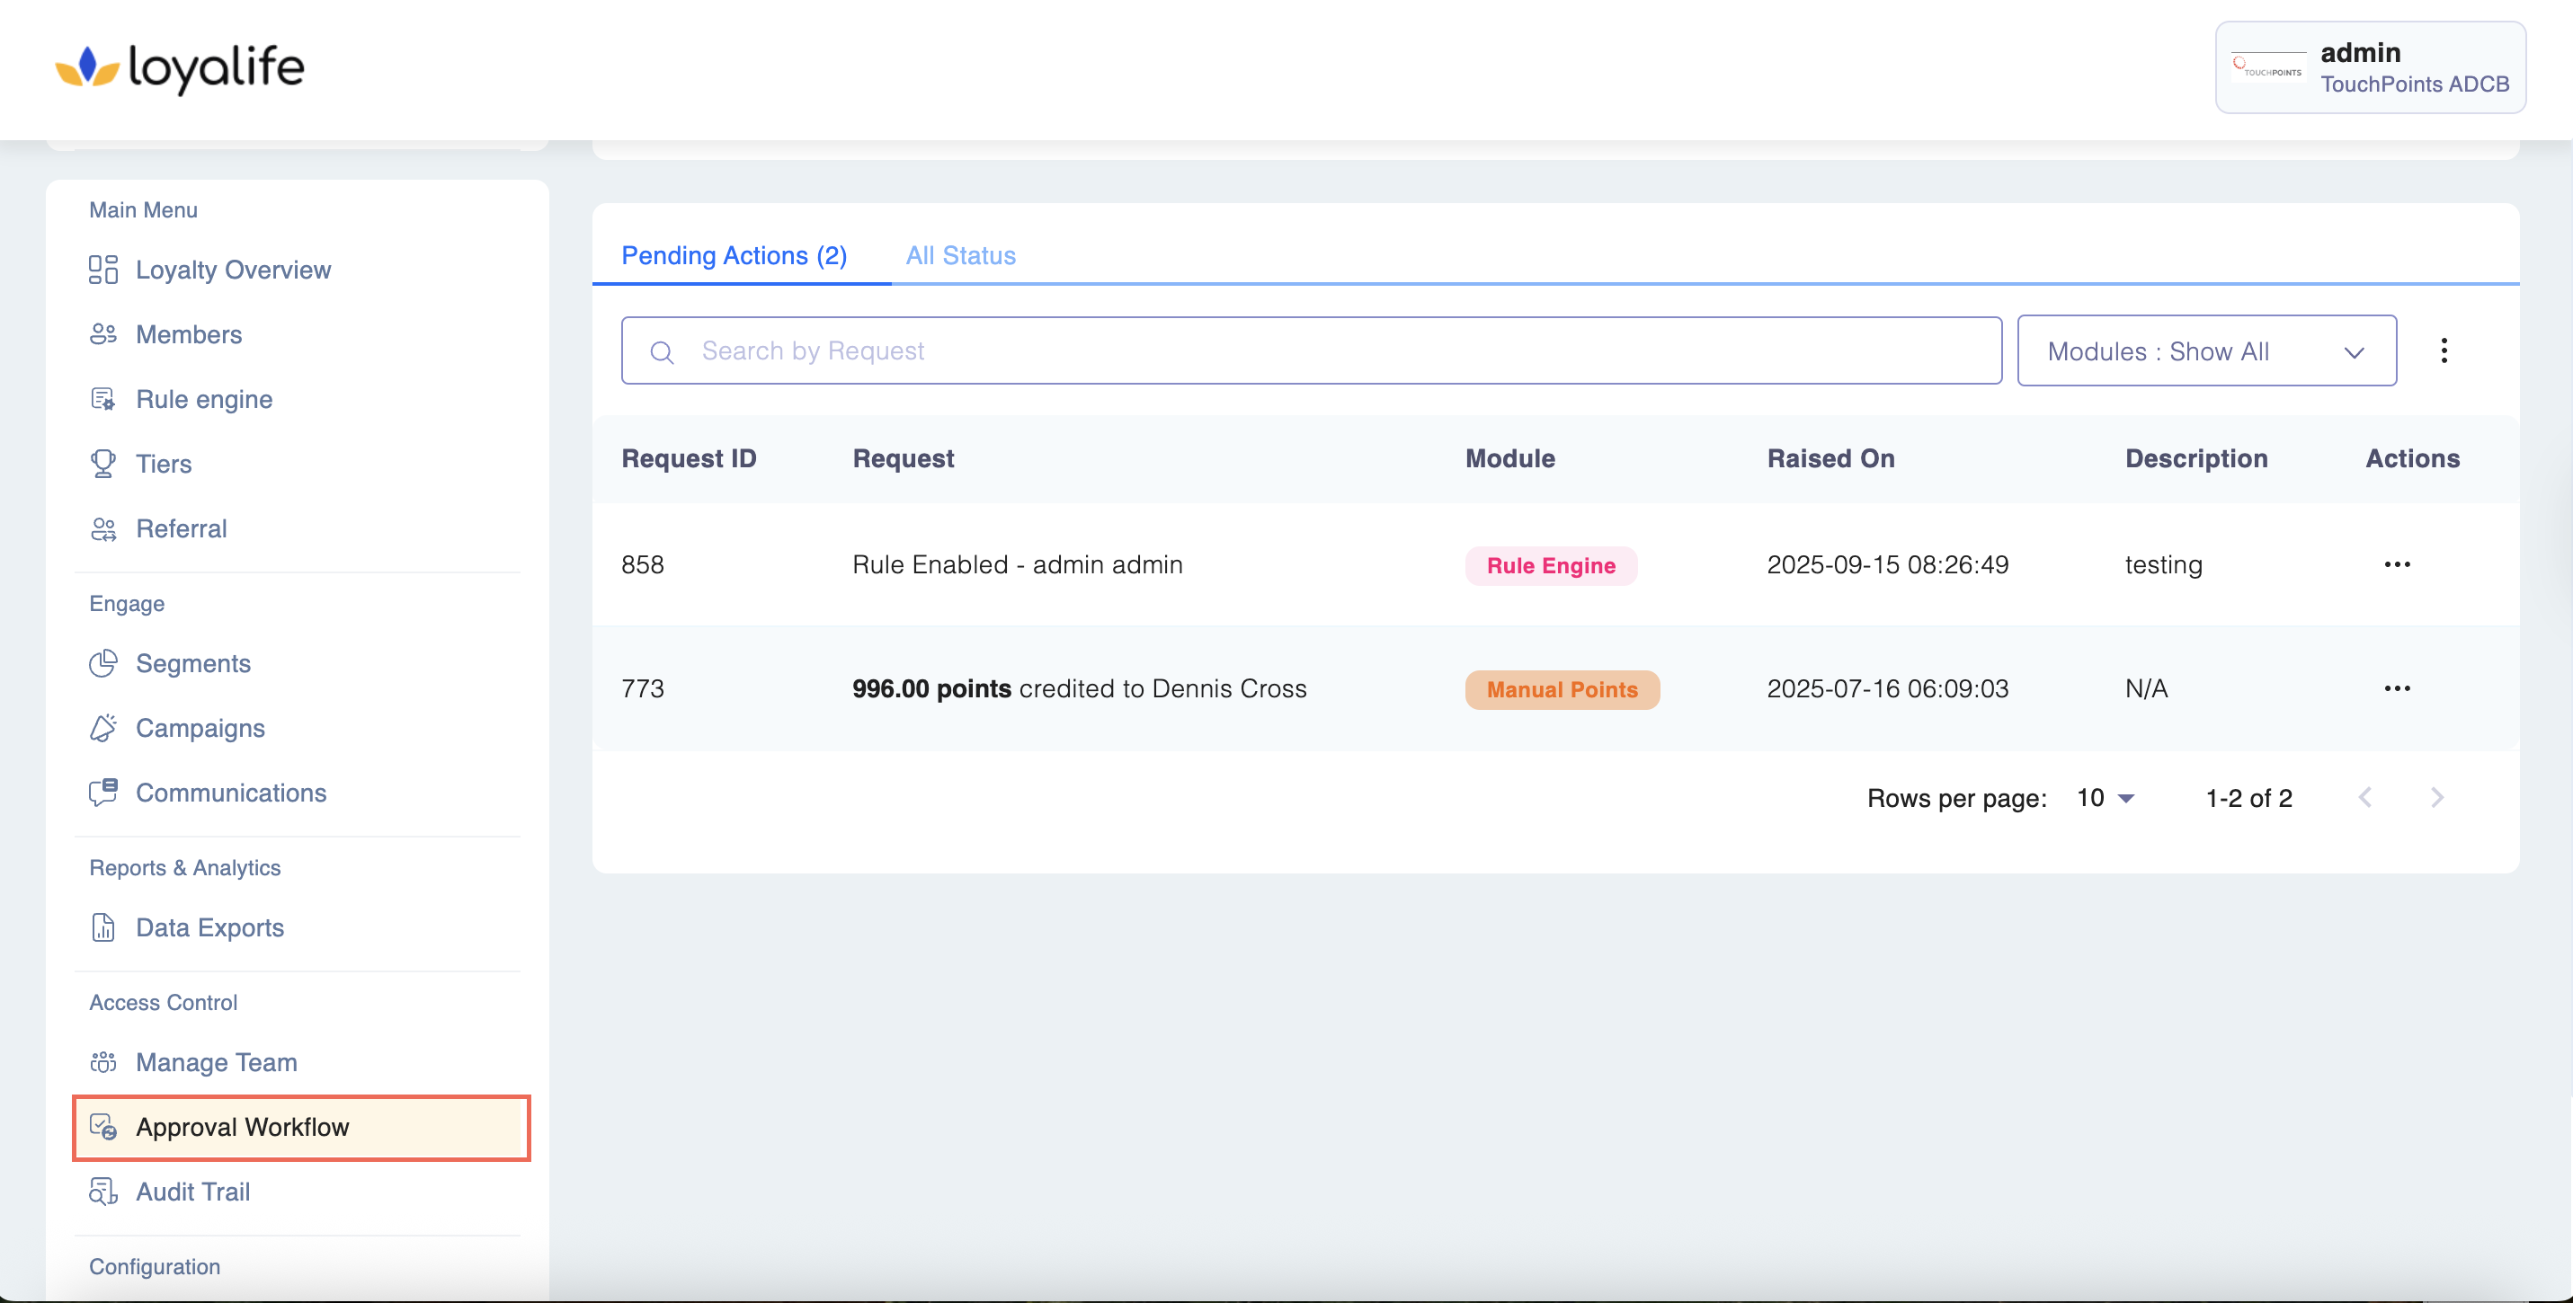2573x1303 pixels.
Task: Open Manage Team in sidebar
Action: click(216, 1062)
